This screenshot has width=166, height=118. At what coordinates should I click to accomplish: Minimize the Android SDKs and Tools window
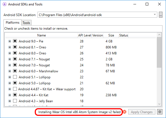(134, 4)
